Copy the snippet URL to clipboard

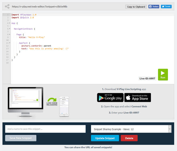click(x=136, y=7)
